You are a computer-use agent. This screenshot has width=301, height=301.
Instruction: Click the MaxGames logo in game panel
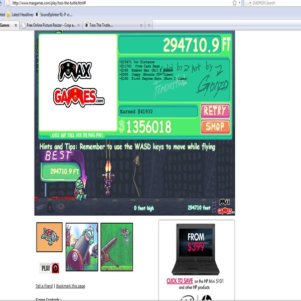click(78, 83)
